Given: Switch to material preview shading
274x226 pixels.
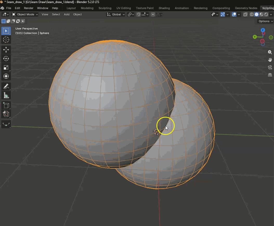Looking at the screenshot, I should tap(262, 15).
